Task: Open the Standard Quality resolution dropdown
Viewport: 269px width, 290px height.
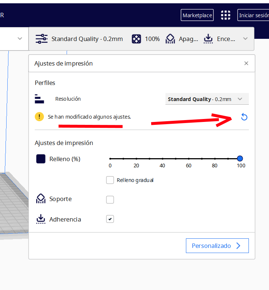Action: point(207,99)
